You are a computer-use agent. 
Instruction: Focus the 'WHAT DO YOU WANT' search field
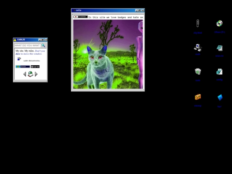[27, 46]
